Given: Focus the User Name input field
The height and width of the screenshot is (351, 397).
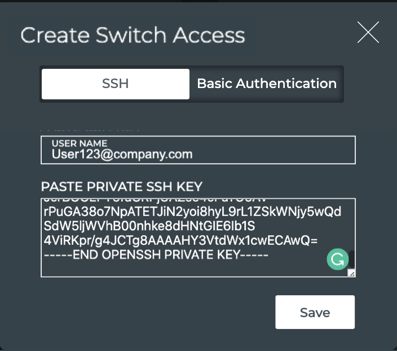Looking at the screenshot, I should click(x=197, y=153).
